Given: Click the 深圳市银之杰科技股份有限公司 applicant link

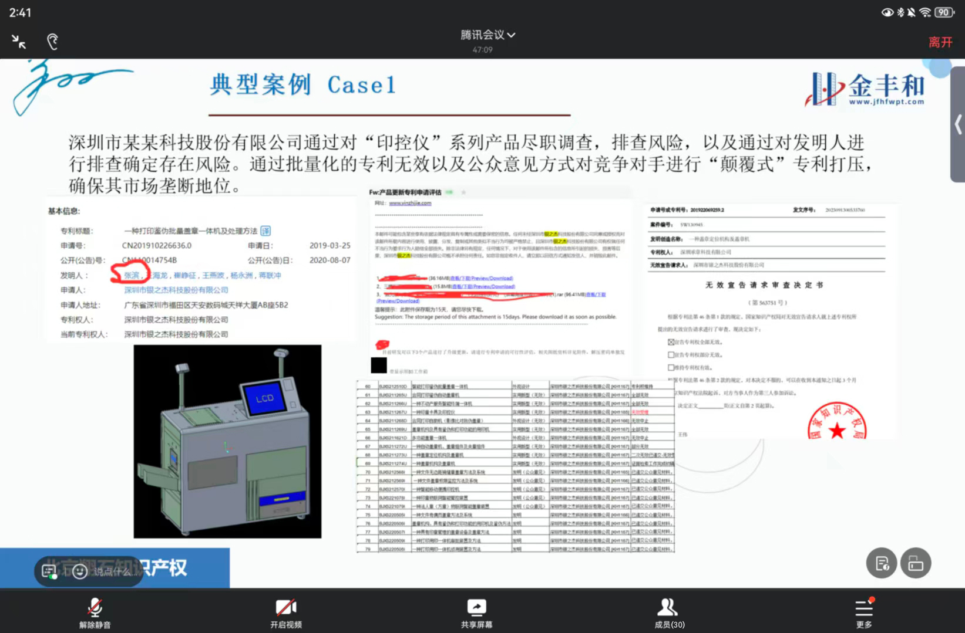Looking at the screenshot, I should coord(176,290).
